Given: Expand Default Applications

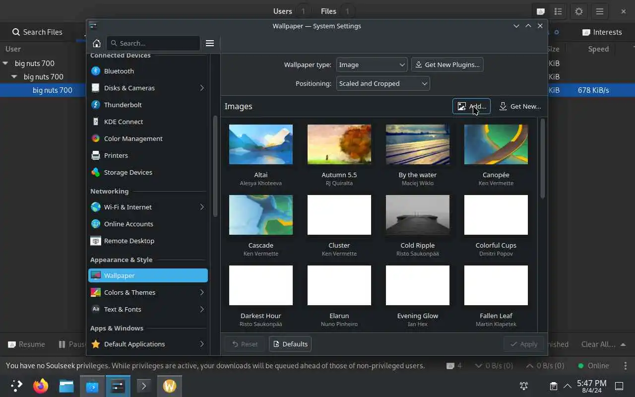Looking at the screenshot, I should pyautogui.click(x=202, y=344).
